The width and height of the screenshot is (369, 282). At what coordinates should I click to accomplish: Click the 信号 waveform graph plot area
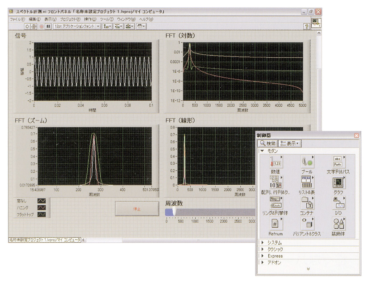[93, 72]
